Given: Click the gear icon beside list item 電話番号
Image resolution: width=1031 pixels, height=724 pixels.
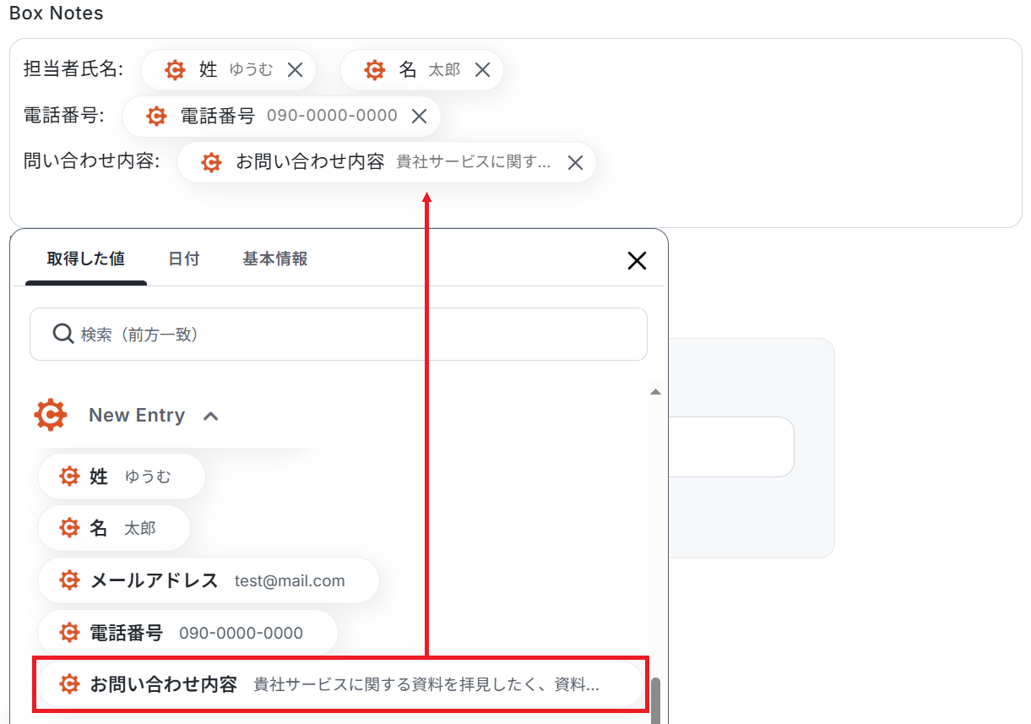Looking at the screenshot, I should pyautogui.click(x=69, y=633).
